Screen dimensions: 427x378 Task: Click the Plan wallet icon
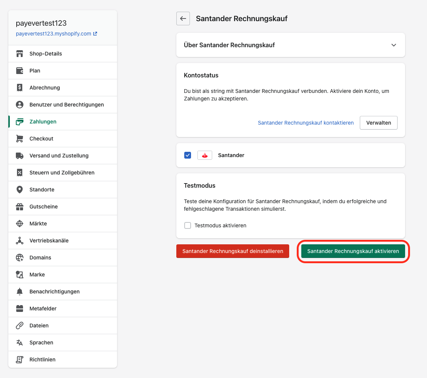[x=20, y=71]
